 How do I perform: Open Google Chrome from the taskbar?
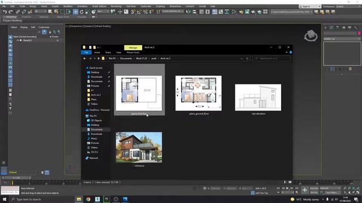tap(88, 199)
